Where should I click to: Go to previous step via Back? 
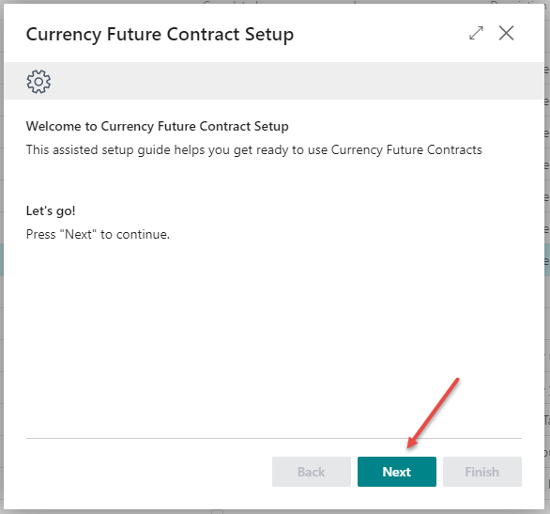pyautogui.click(x=311, y=472)
